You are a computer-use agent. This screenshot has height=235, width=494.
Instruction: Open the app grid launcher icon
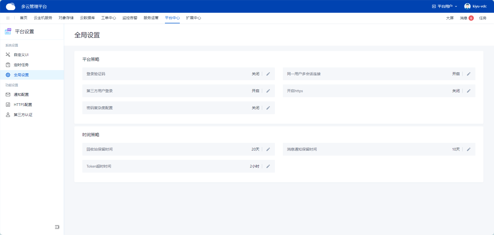click(x=8, y=18)
